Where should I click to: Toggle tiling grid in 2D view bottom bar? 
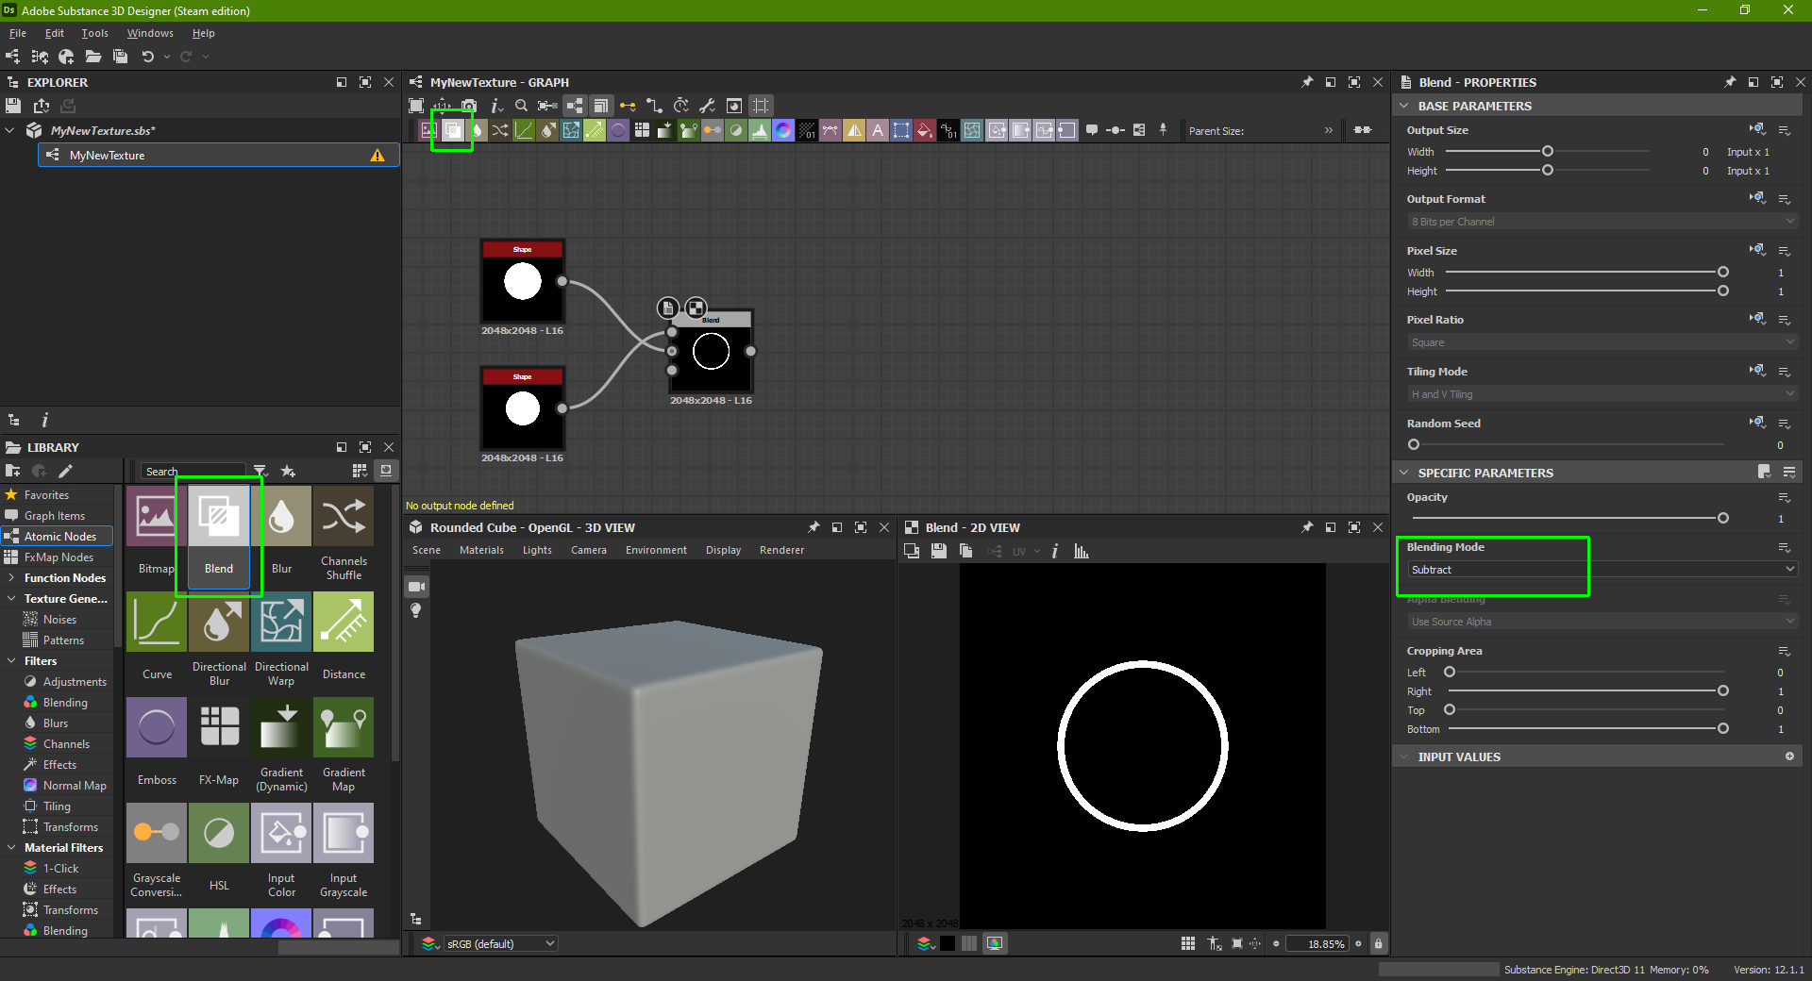tap(1188, 943)
